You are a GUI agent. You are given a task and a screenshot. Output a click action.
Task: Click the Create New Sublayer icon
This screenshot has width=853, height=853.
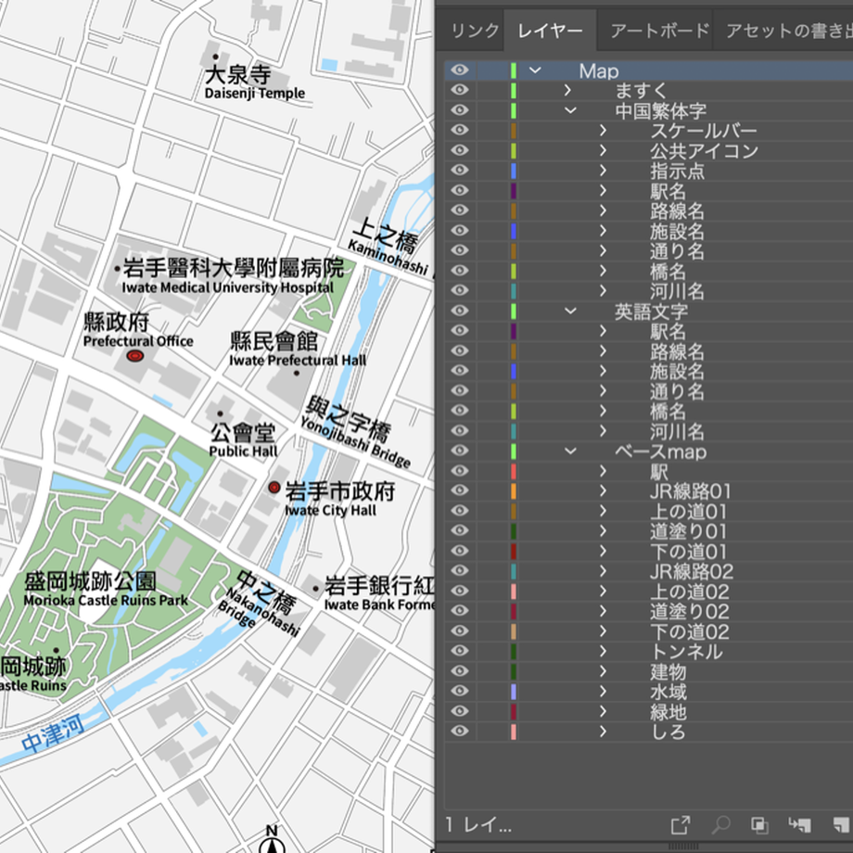point(799,824)
